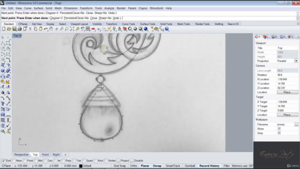Click the Camera Location Place button

287,92
